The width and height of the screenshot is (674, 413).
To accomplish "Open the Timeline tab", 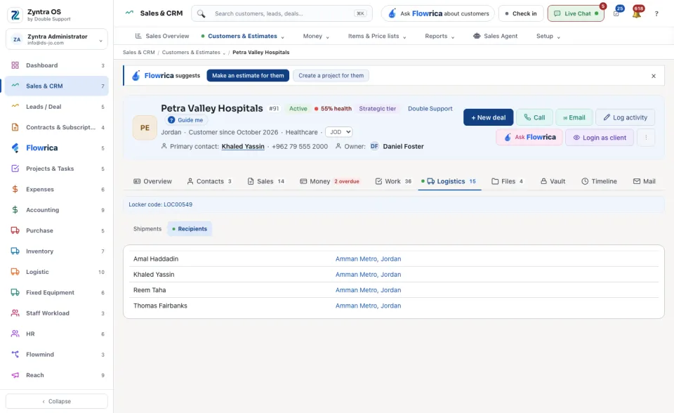I will (599, 181).
